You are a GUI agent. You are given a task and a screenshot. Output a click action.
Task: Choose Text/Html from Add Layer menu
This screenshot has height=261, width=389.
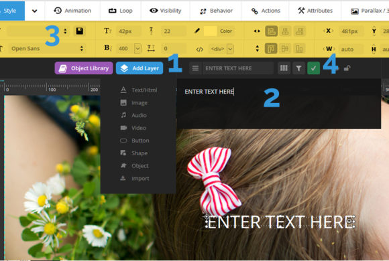tap(138, 90)
